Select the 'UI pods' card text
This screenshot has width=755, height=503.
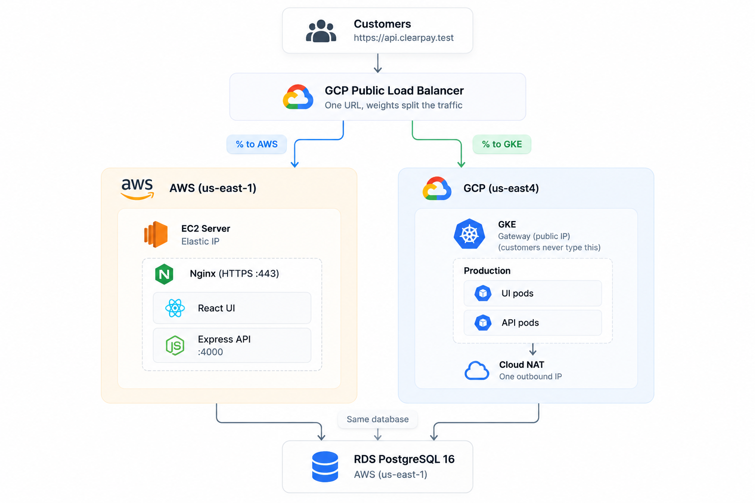pyautogui.click(x=517, y=293)
